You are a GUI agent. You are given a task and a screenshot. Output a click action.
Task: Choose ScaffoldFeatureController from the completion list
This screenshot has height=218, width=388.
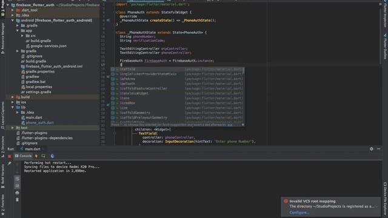coord(178,88)
